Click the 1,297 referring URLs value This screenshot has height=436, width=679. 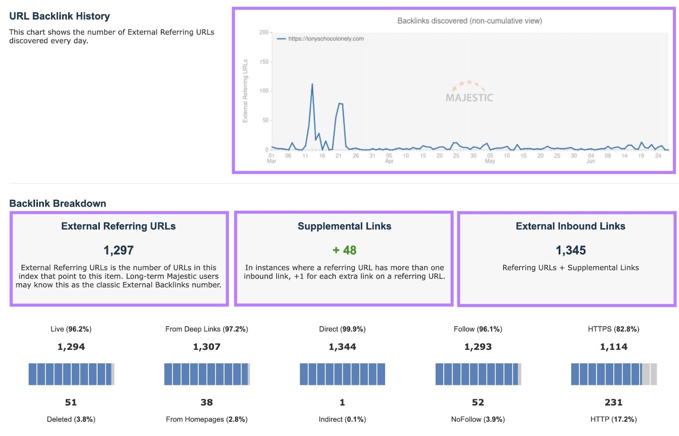[118, 250]
